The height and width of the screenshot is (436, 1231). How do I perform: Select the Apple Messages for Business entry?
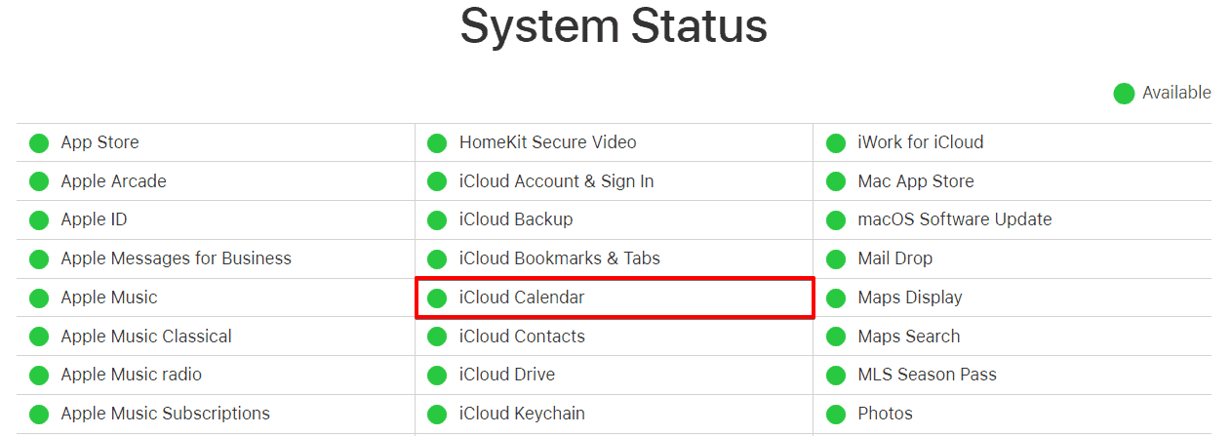(x=176, y=258)
